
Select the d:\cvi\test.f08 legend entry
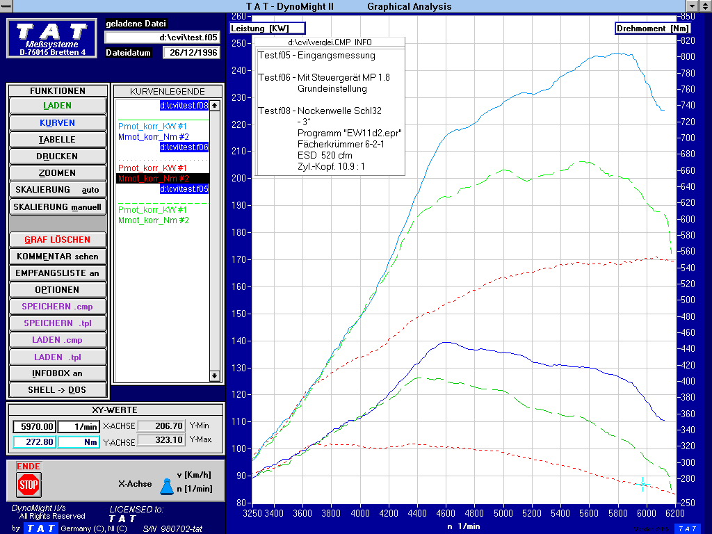(x=184, y=106)
